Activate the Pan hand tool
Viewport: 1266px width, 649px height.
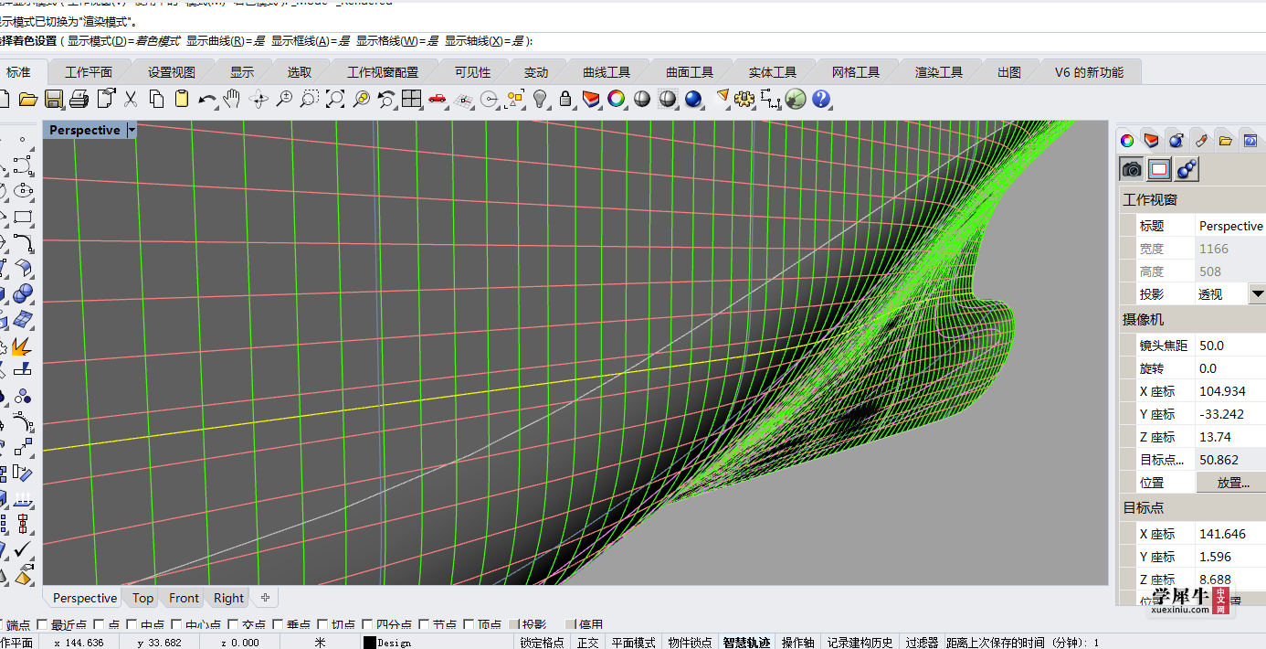point(233,99)
